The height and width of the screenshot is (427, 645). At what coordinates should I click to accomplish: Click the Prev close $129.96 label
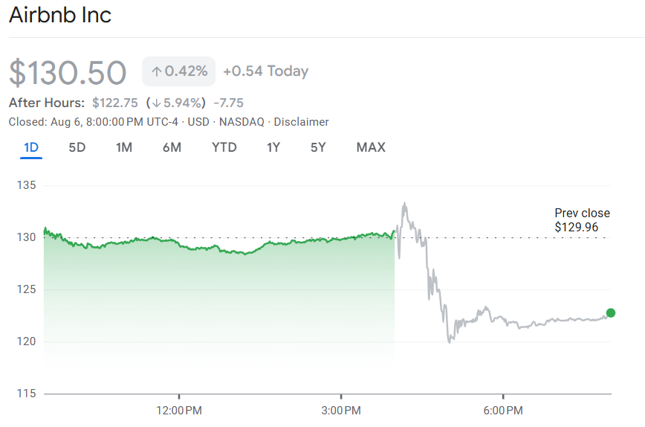click(x=582, y=220)
